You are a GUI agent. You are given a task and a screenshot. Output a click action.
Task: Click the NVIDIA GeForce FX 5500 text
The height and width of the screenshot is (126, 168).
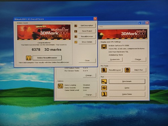[119, 46]
